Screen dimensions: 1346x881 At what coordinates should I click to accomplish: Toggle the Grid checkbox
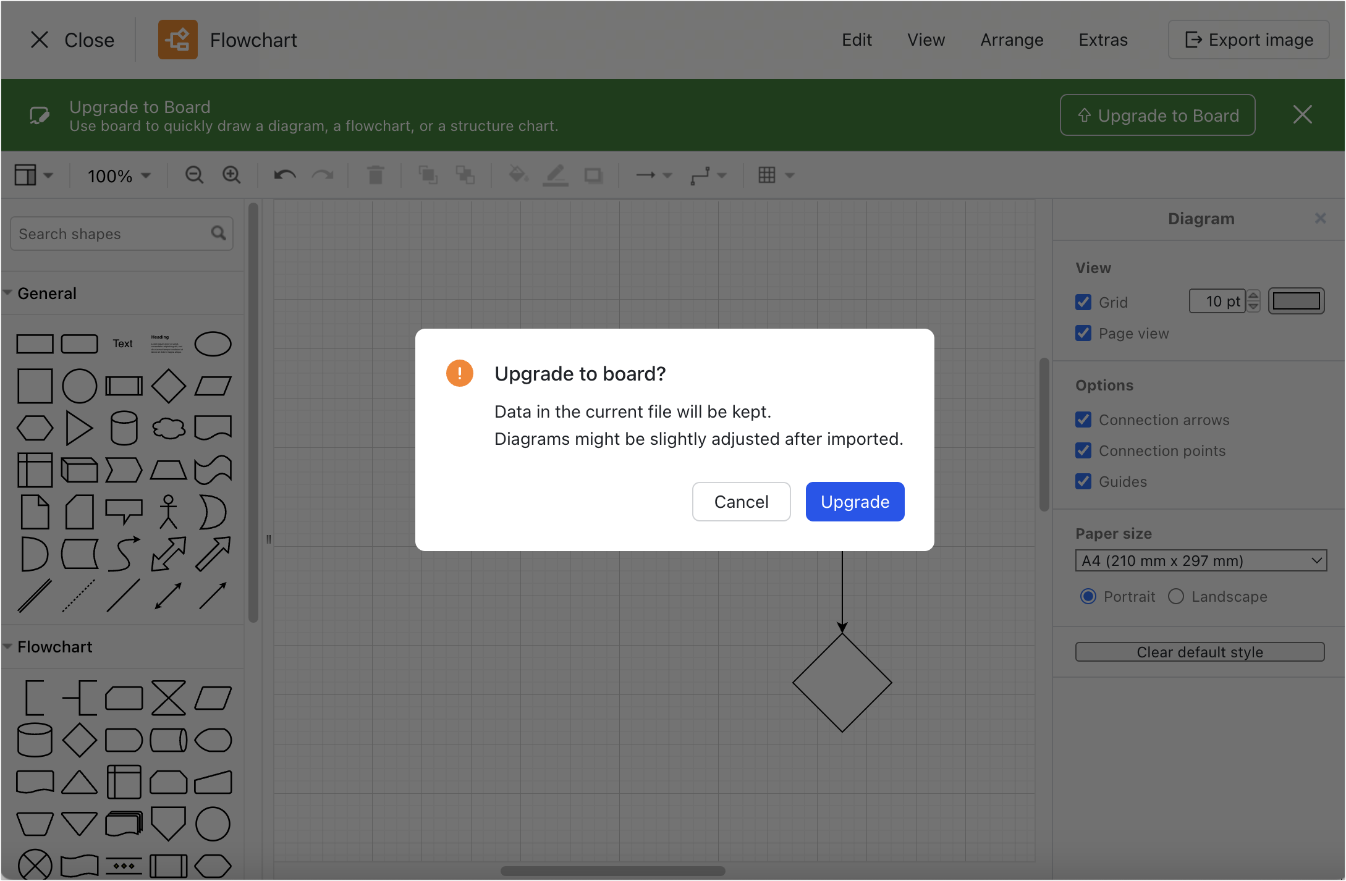tap(1083, 302)
